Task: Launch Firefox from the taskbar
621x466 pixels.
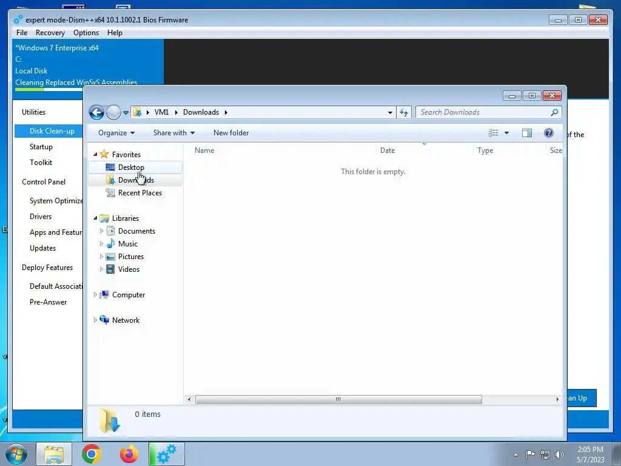Action: pos(129,454)
